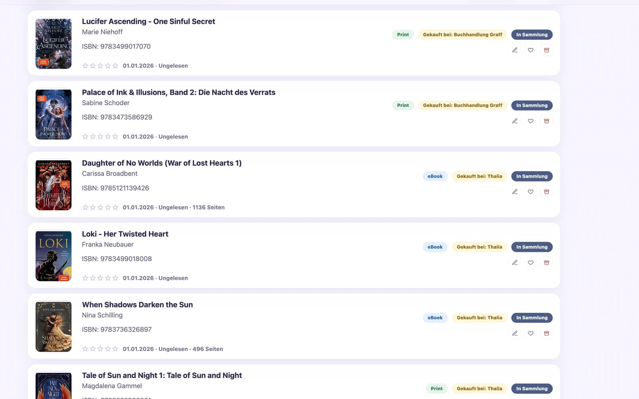Rate Loki - Her Twisted Heart one star
639x399 pixels.
coord(85,278)
